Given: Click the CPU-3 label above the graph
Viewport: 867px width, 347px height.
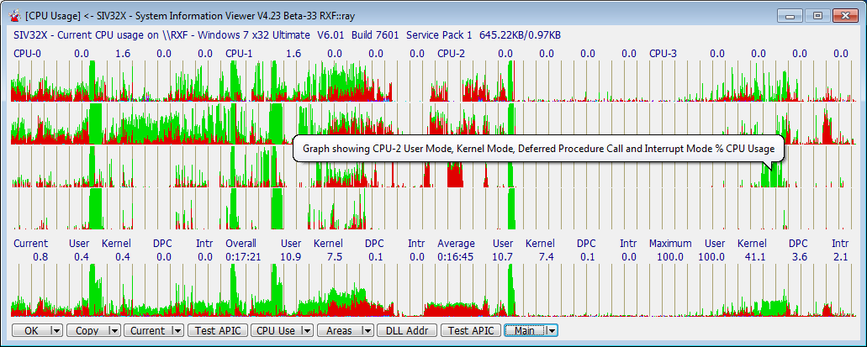Looking at the screenshot, I should click(663, 54).
